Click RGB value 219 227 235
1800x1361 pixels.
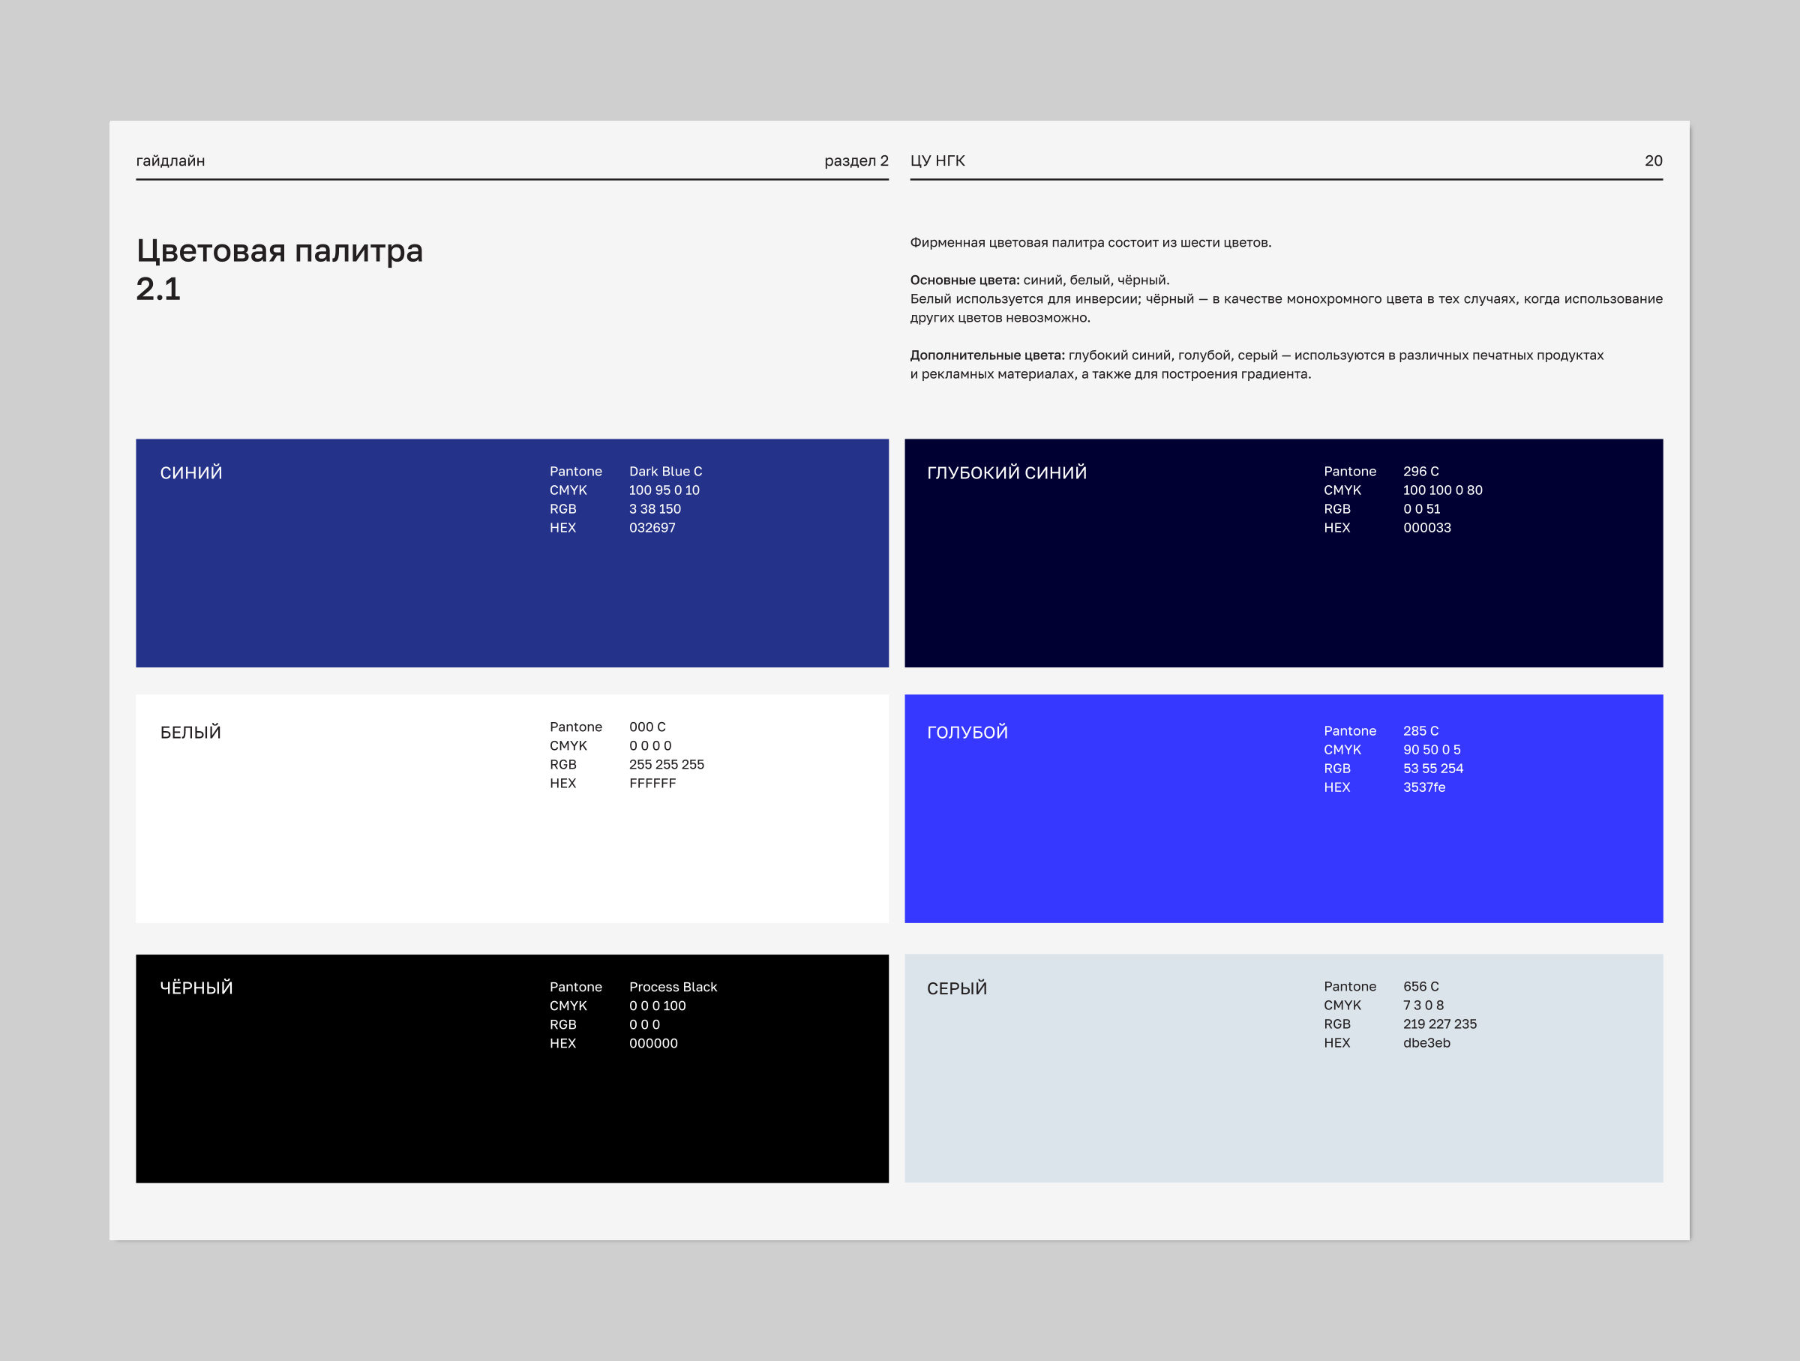[x=1439, y=1024]
